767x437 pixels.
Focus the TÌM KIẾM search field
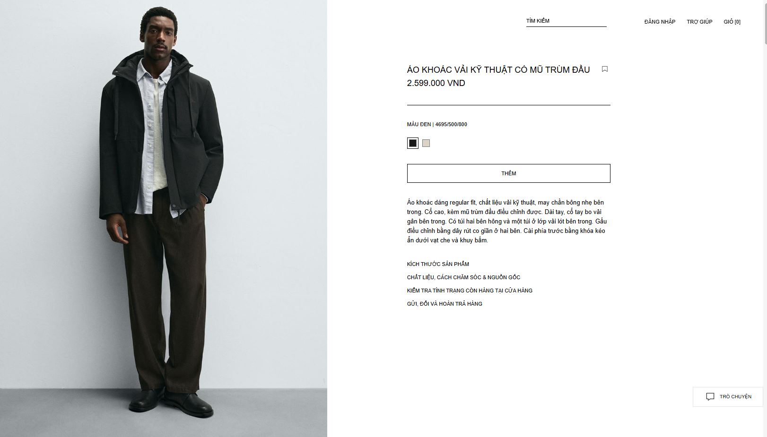(566, 21)
